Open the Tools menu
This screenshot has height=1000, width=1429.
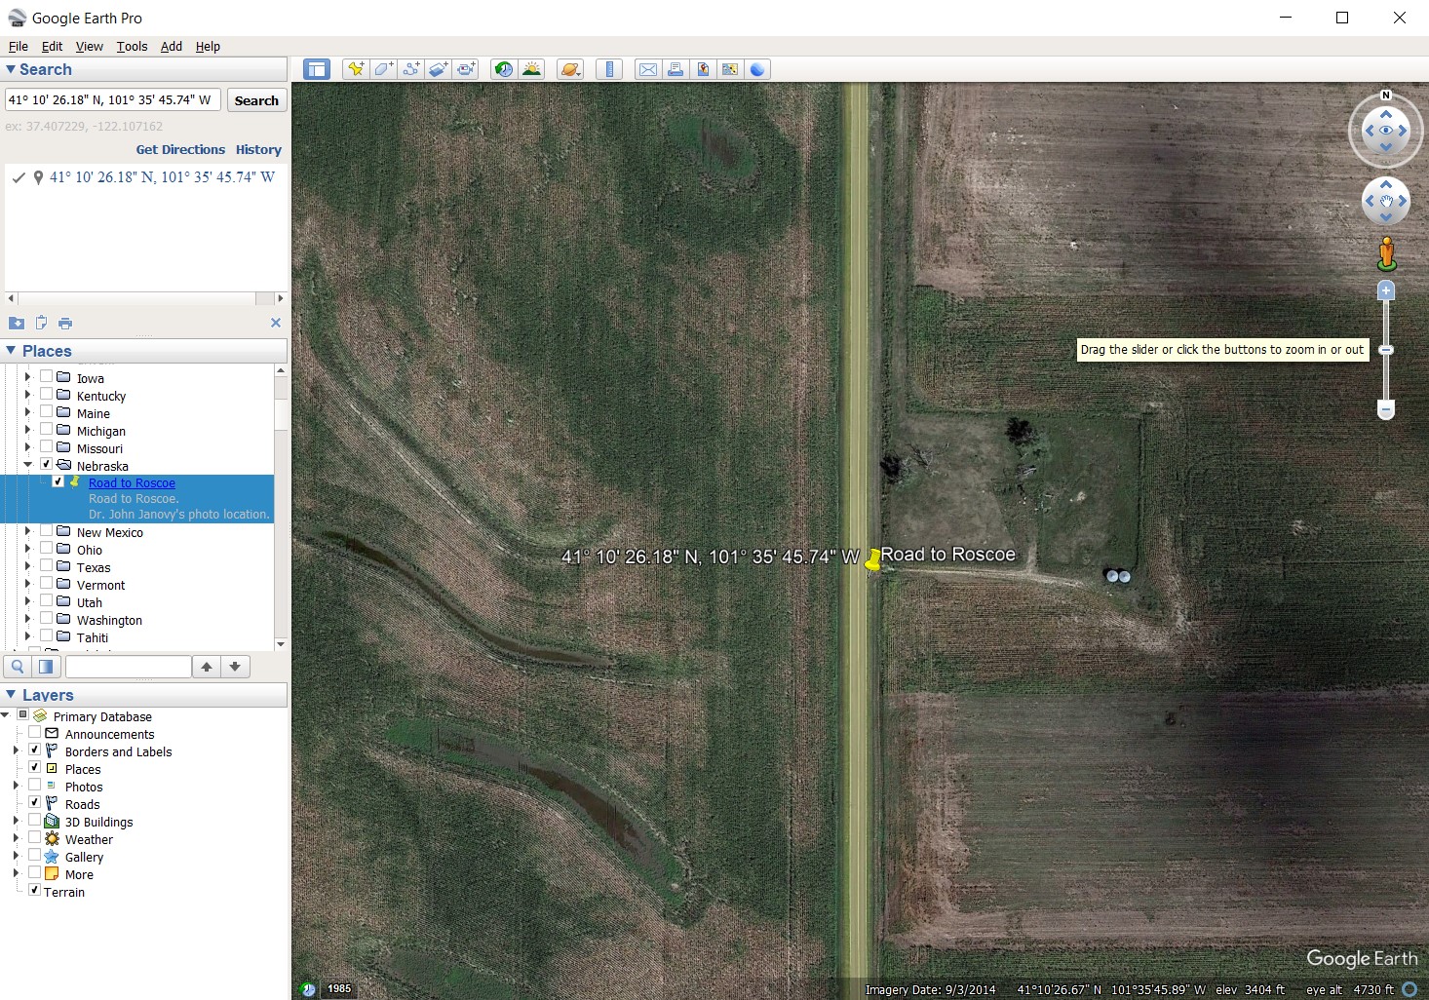pyautogui.click(x=132, y=46)
